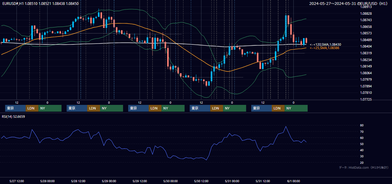This screenshot has width=392, height=184.
Task: Click the 6/1 00:00 date label
Action: click(293, 181)
